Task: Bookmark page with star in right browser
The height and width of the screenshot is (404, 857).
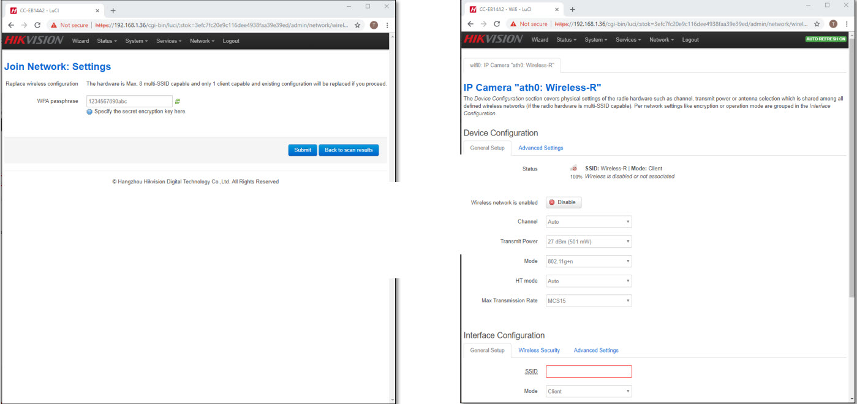Action: (x=817, y=24)
